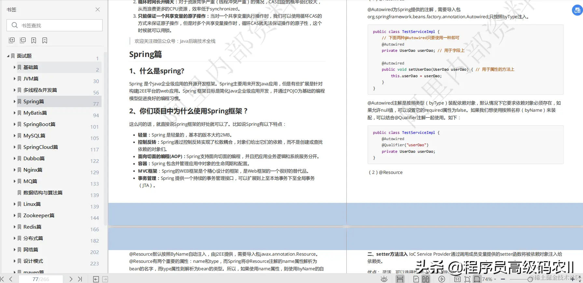
Task: Open the 网络篇 bookmark
Action: (31, 250)
